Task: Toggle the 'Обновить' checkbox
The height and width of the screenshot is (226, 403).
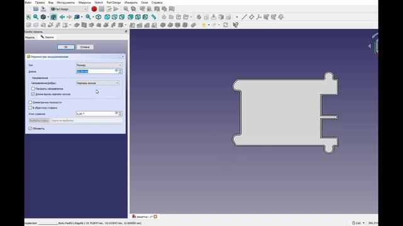Action: [30, 128]
